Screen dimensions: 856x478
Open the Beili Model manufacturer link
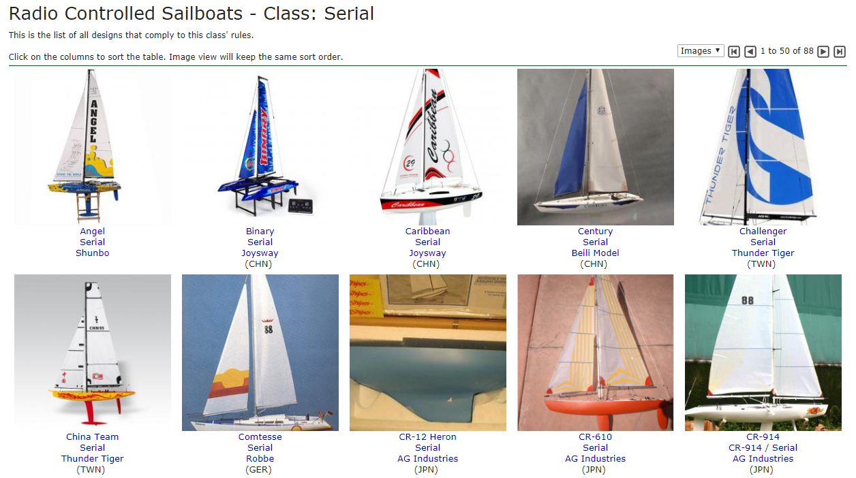(596, 253)
